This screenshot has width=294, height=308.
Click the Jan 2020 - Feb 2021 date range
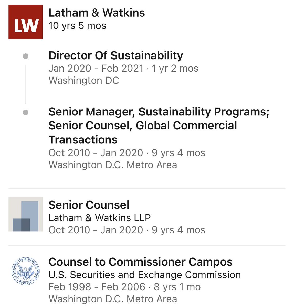pyautogui.click(x=96, y=68)
